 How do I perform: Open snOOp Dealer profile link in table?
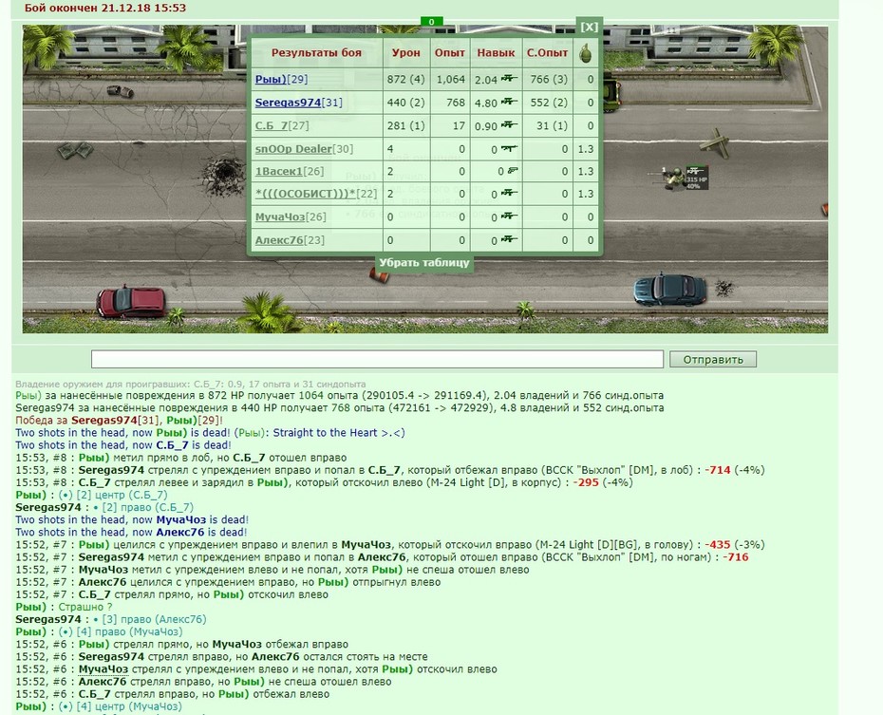[x=292, y=149]
